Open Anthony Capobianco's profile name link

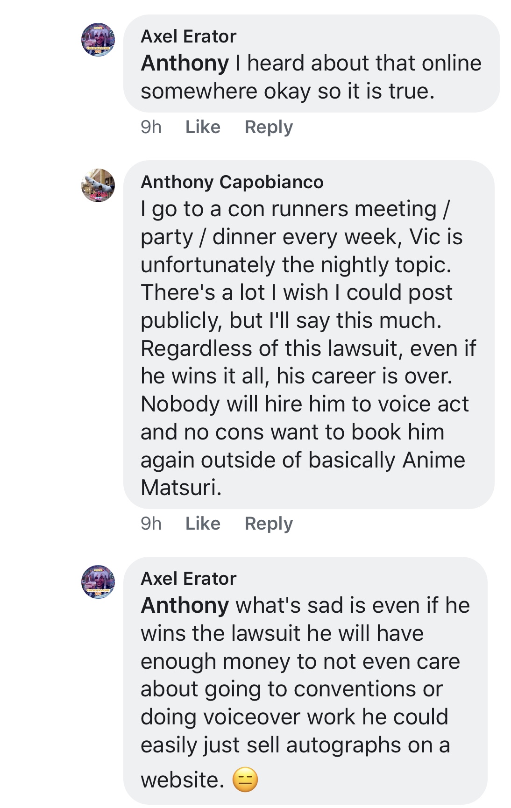point(232,182)
